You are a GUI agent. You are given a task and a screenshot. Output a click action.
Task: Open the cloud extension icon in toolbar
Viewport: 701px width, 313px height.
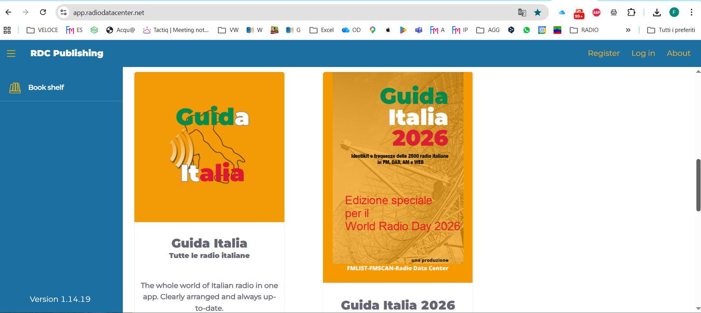click(562, 12)
